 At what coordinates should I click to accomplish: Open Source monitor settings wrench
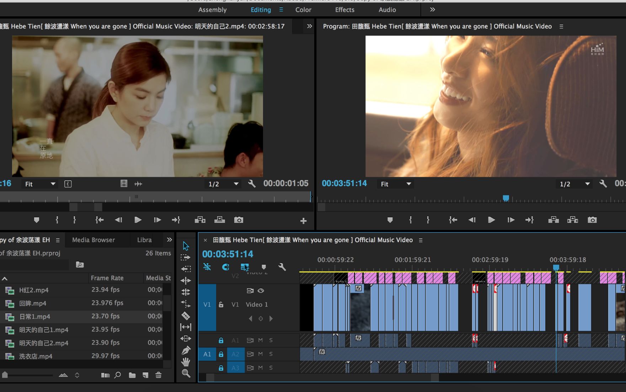coord(252,184)
